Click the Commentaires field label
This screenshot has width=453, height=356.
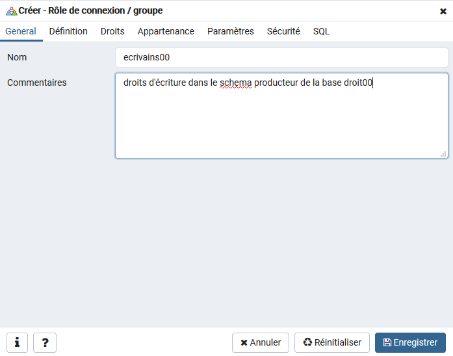pyautogui.click(x=37, y=83)
